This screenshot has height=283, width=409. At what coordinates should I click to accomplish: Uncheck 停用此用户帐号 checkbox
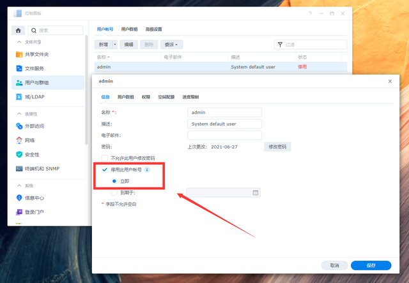point(105,170)
